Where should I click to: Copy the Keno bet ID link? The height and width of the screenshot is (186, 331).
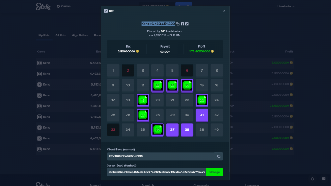(x=178, y=24)
